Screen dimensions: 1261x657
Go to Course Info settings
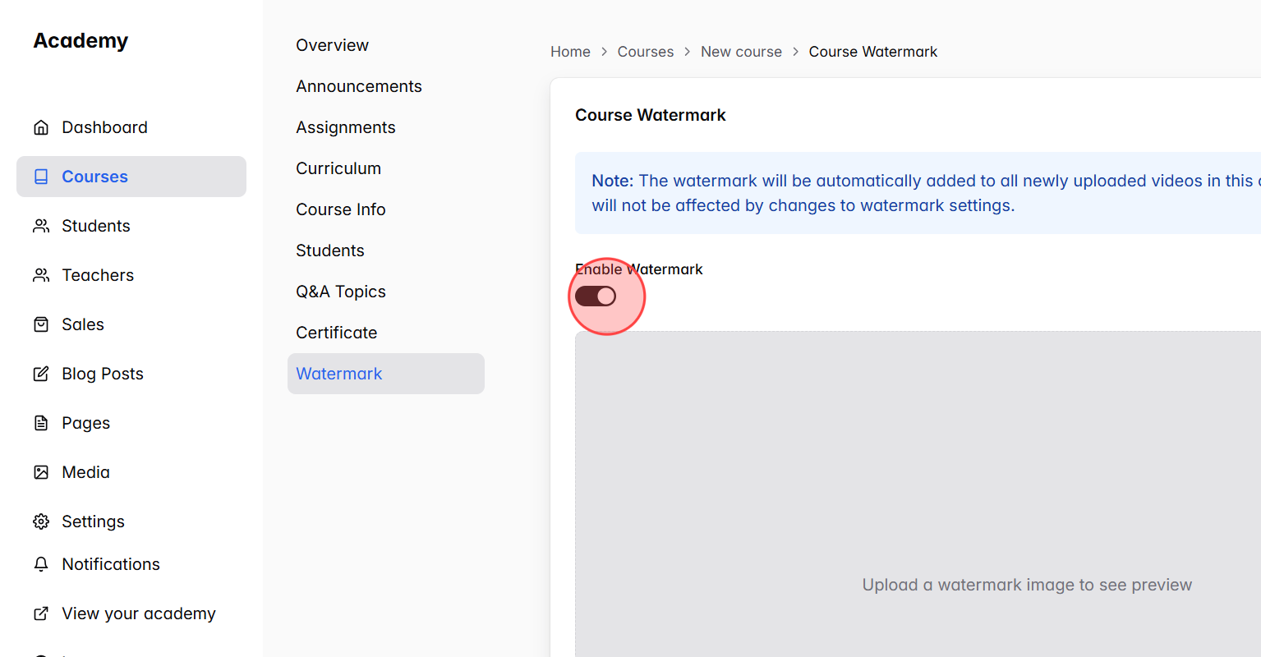(x=340, y=209)
